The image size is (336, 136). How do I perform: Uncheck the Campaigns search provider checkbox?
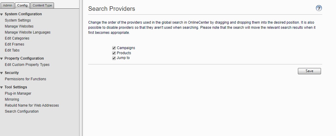[114, 48]
